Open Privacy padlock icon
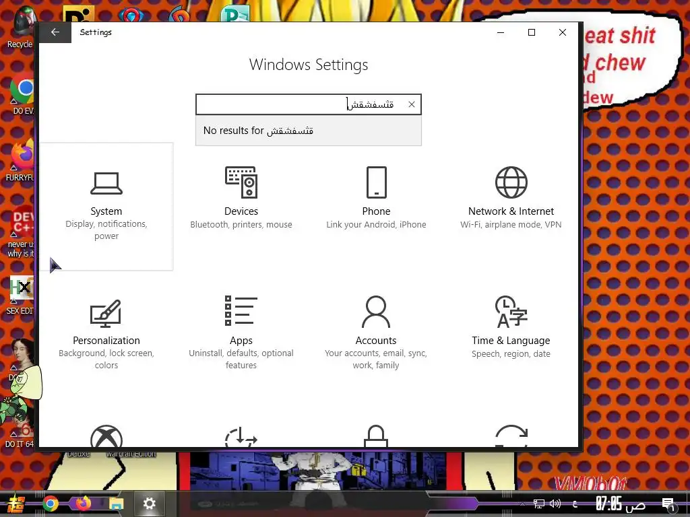The image size is (690, 517). tap(376, 436)
